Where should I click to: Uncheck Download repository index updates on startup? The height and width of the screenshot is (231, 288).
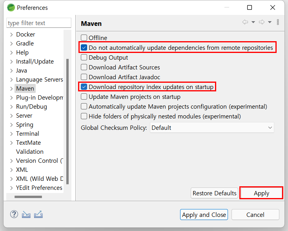(84, 87)
